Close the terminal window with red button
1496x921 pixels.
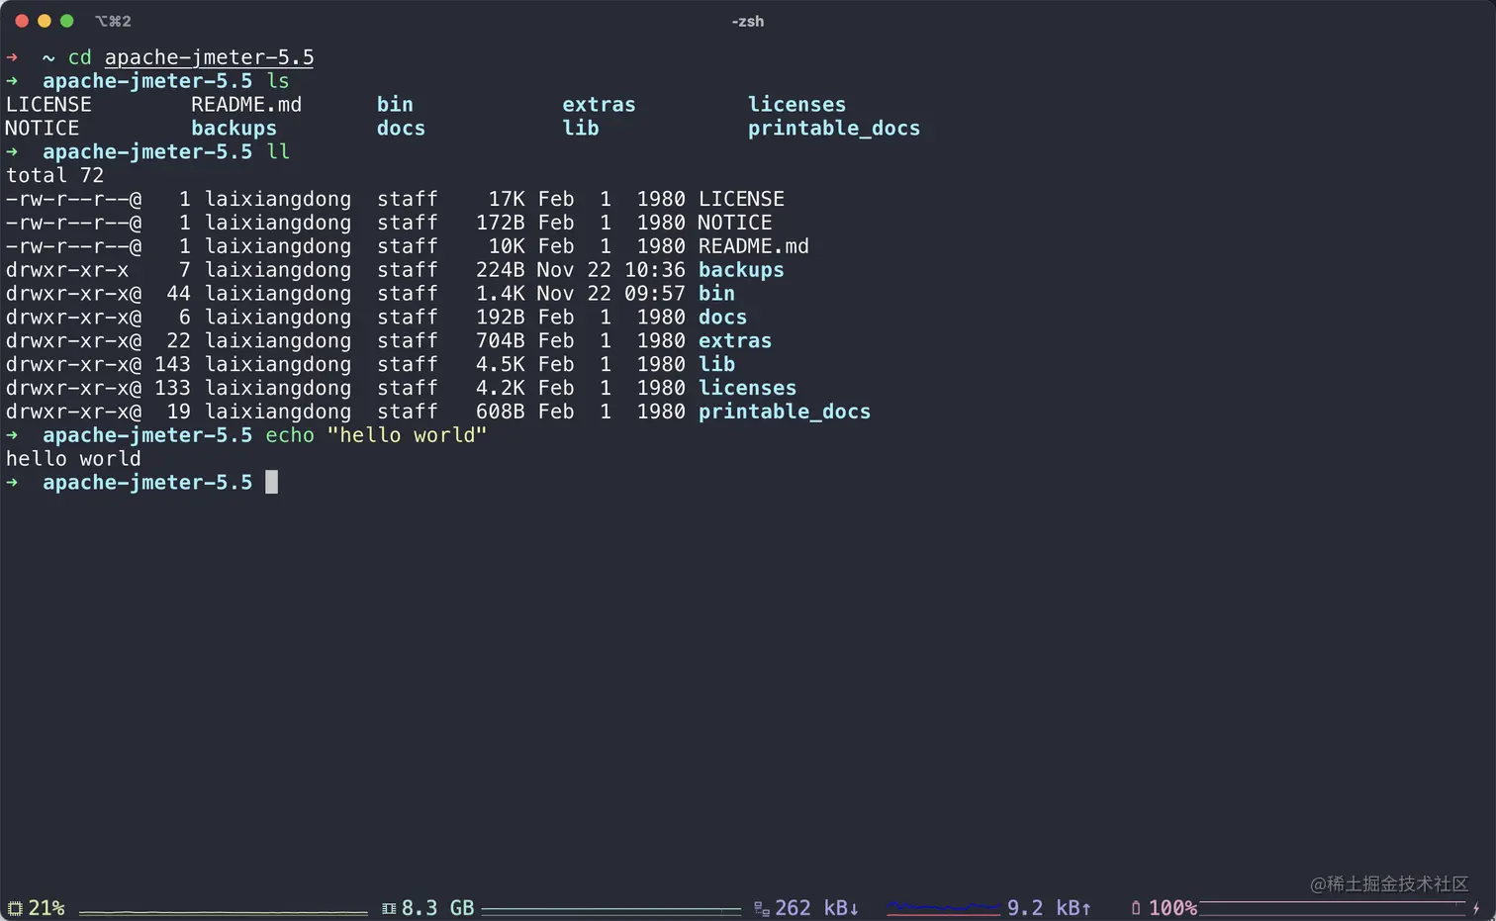click(22, 21)
